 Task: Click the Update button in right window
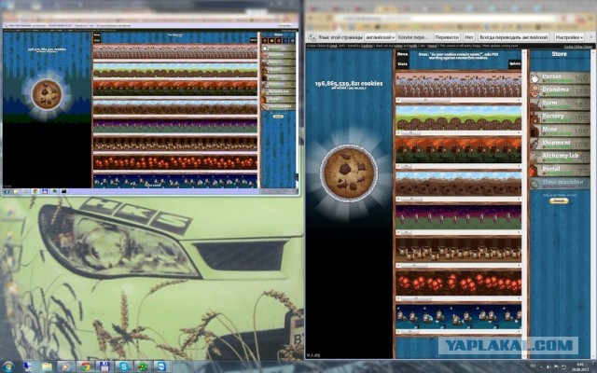click(x=514, y=64)
